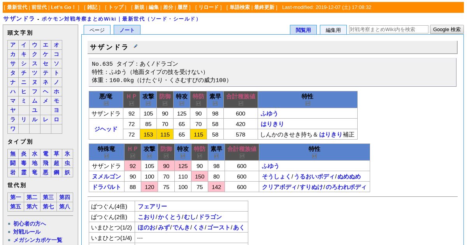Sort by 特攻 icon in 特殊竜 table
The height and width of the screenshot is (245, 467).
pos(183,156)
